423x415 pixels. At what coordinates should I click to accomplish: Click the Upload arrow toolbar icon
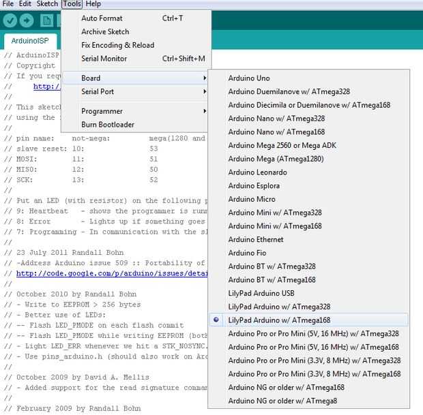[x=27, y=20]
